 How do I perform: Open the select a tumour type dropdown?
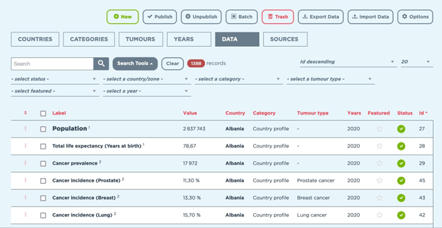(x=331, y=79)
